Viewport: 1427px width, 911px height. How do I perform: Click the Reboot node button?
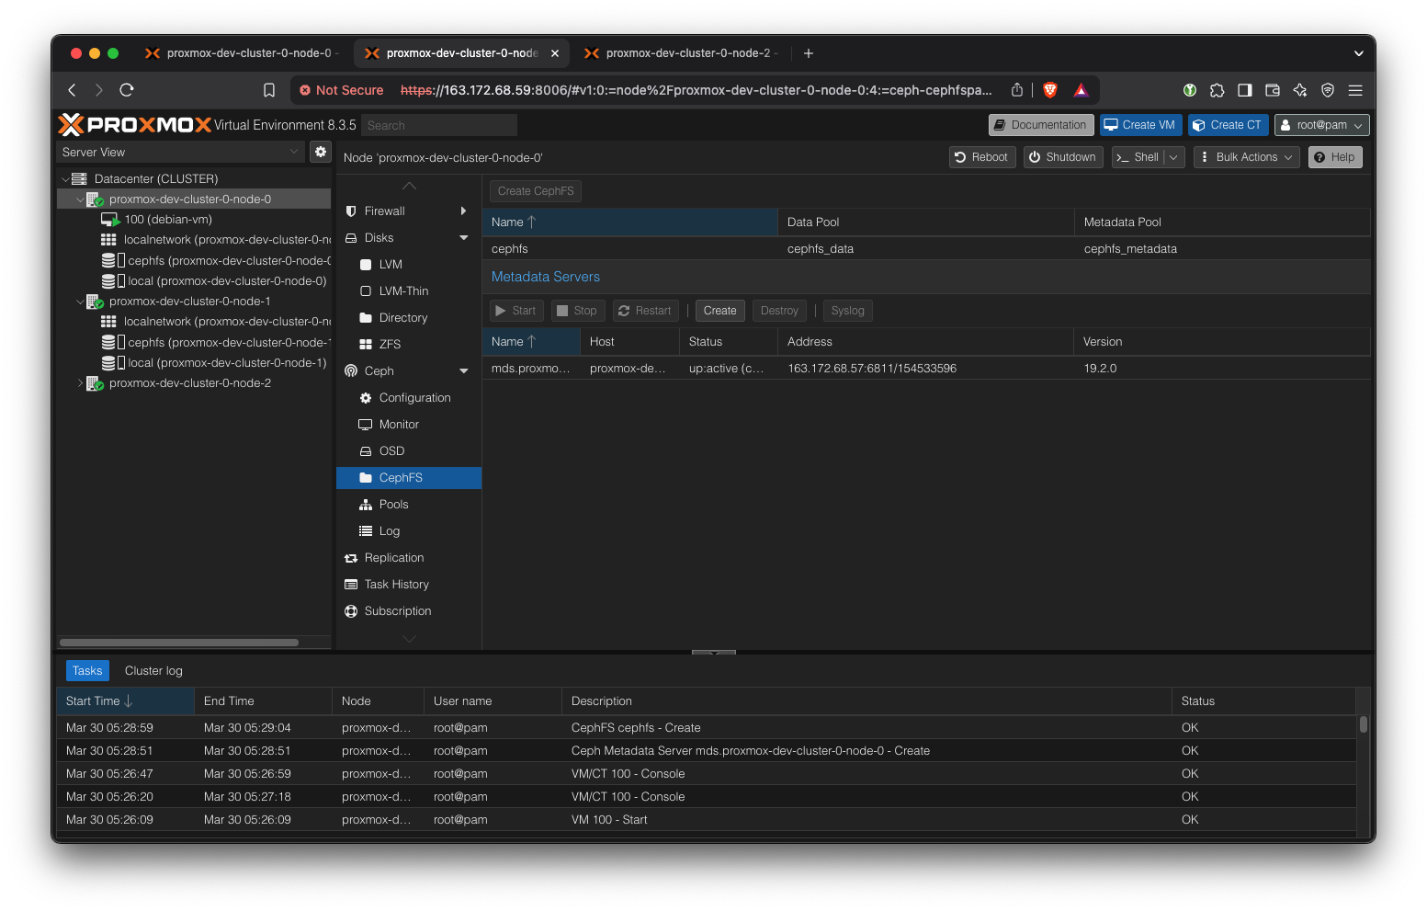981,157
